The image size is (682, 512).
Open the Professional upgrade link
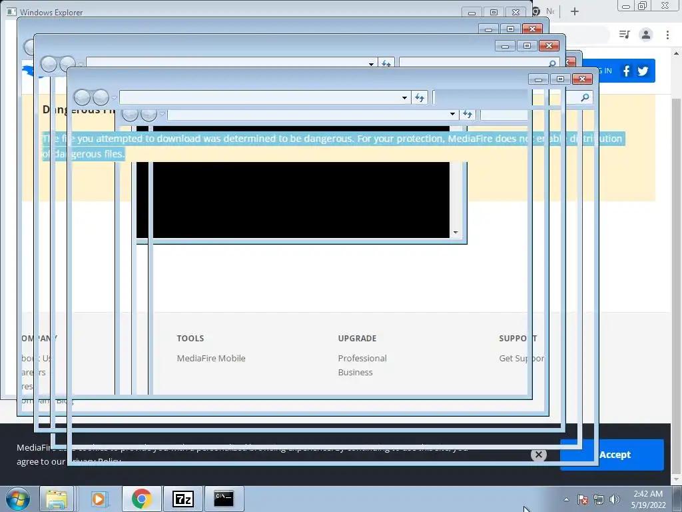(362, 358)
